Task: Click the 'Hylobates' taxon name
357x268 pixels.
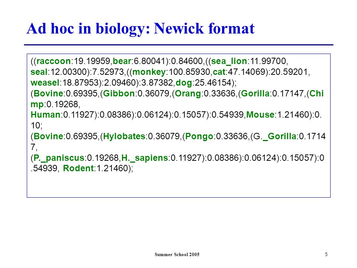Action: 124,137
